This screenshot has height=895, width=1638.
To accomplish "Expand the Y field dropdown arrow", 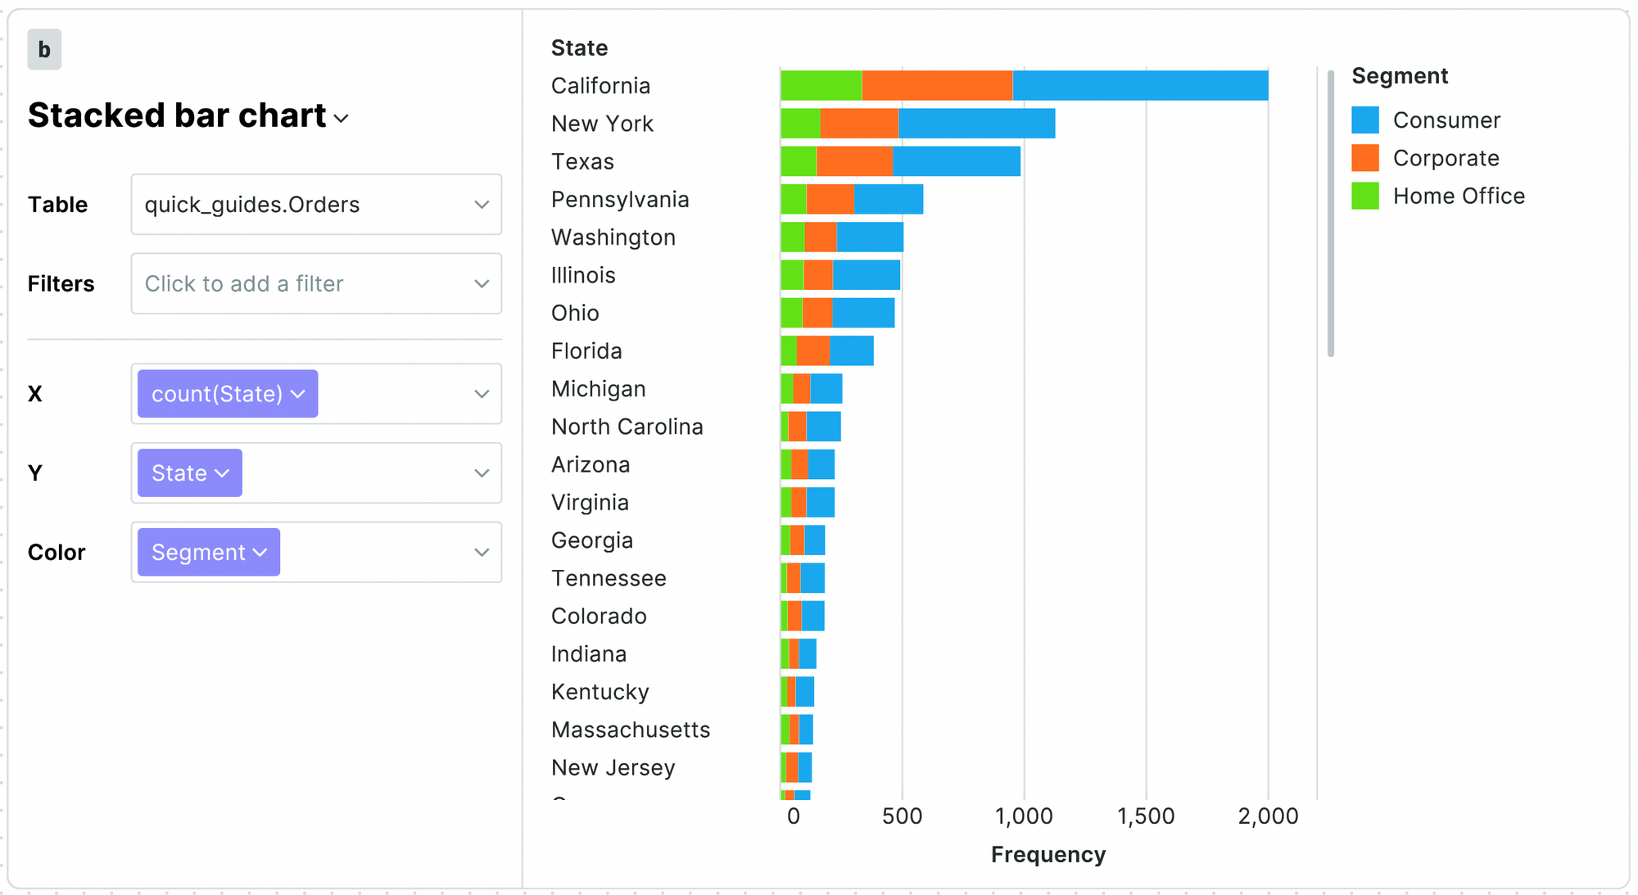I will click(481, 473).
